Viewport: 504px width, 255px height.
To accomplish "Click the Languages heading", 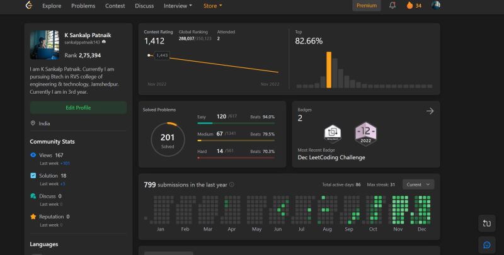I will (44, 244).
